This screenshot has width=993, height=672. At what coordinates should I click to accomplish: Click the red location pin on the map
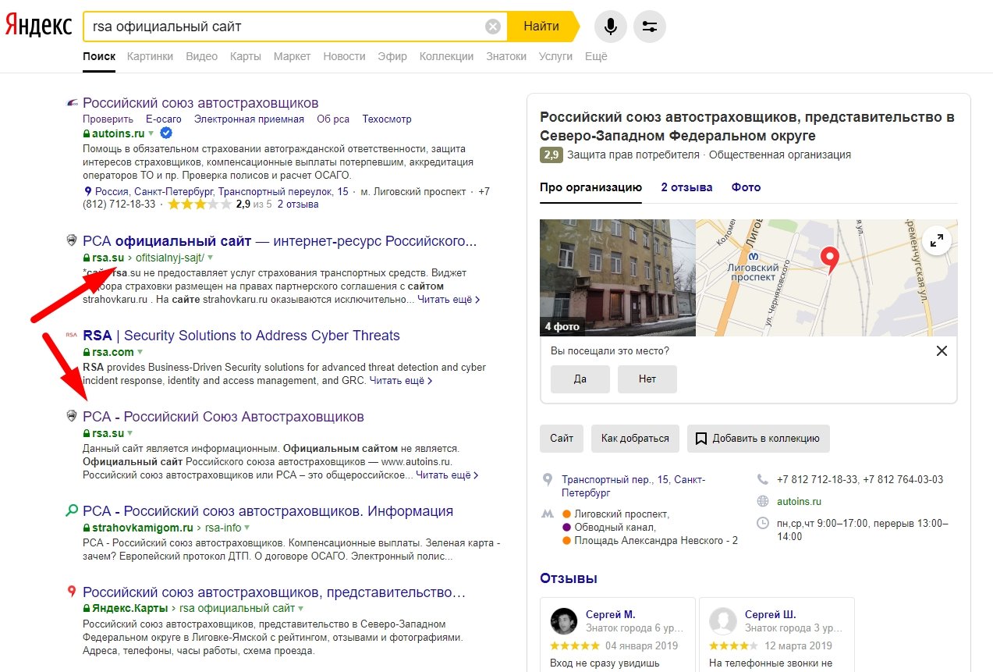tap(829, 260)
